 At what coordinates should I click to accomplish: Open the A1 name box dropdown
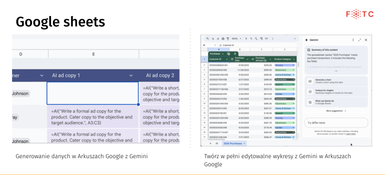[215, 45]
